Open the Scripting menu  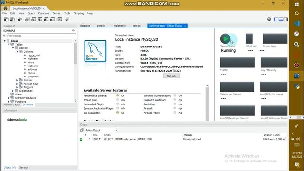coord(79,13)
